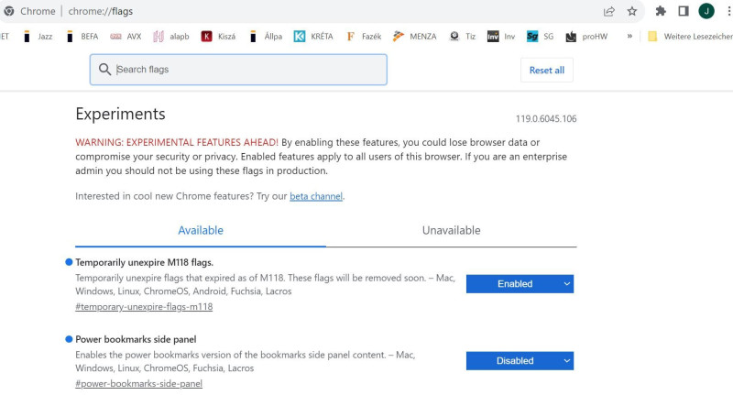Open the MENZA bookmark
The image size is (733, 395).
click(x=415, y=36)
